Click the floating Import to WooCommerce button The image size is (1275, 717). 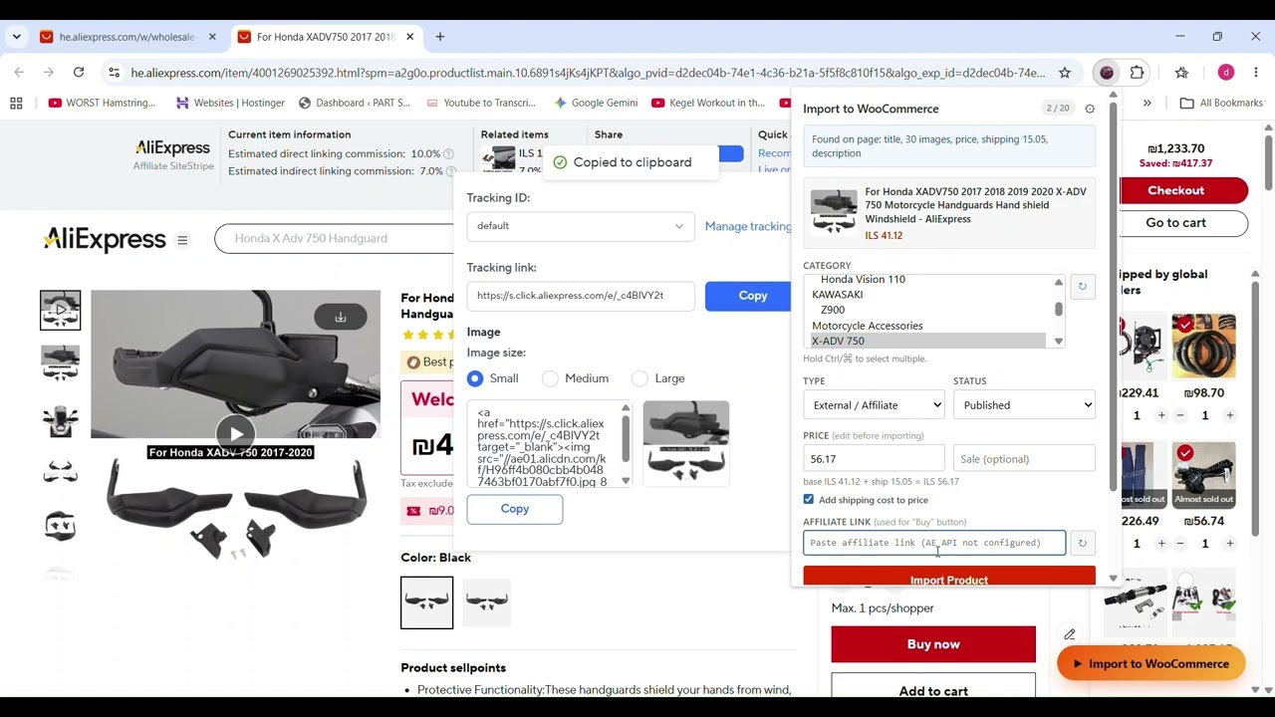[x=1150, y=664]
